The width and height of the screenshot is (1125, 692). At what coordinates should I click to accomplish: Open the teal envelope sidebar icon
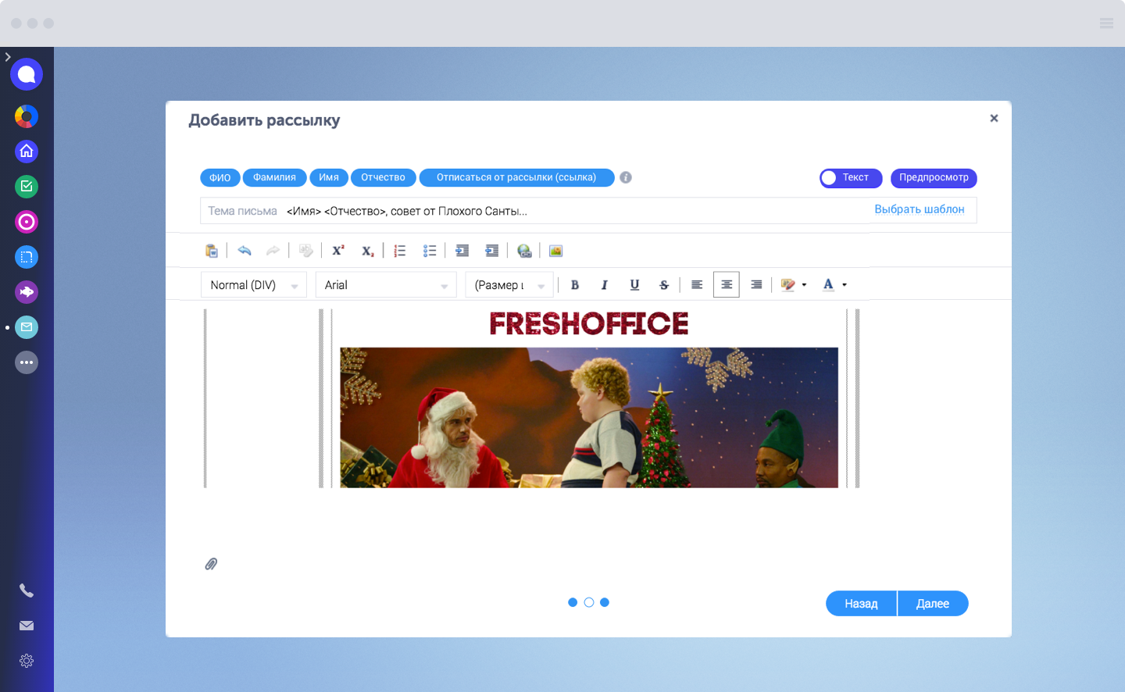click(x=27, y=327)
